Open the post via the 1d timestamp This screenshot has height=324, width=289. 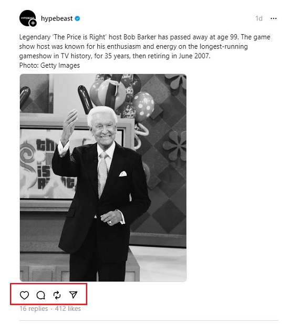(259, 18)
